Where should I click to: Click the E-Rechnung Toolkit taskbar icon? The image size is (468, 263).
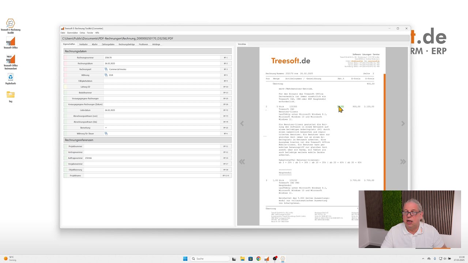click(283, 259)
